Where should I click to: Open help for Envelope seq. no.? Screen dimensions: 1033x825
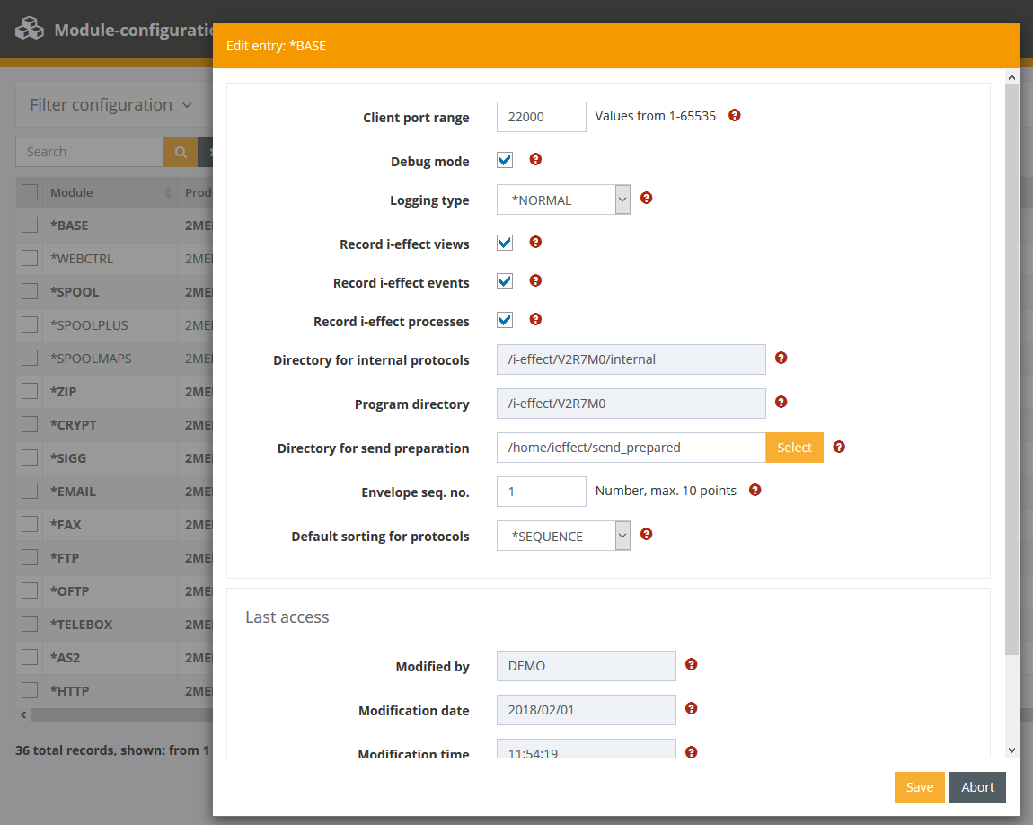(755, 490)
